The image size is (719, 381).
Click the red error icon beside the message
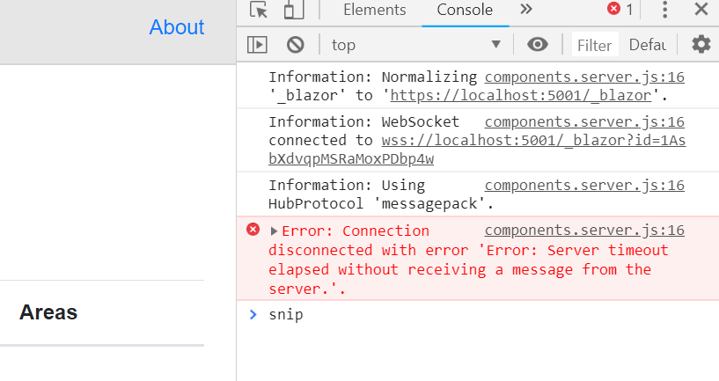pos(253,230)
